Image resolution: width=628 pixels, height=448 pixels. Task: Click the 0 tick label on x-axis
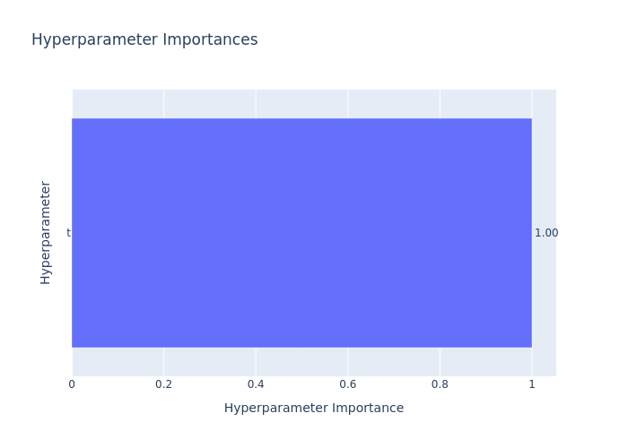coord(72,384)
